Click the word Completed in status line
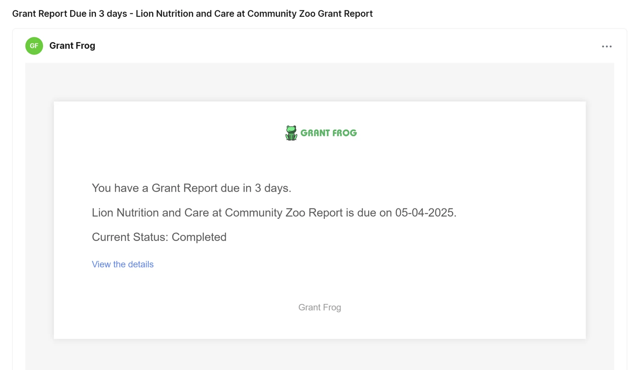The height and width of the screenshot is (370, 642). click(199, 237)
